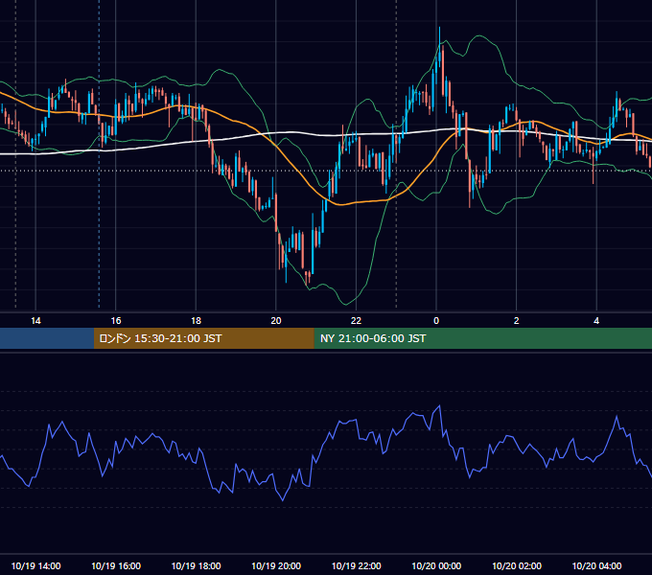Screen dimensions: 652x575
Task: Click the 10/19 20:00 time label
Action: 276,565
